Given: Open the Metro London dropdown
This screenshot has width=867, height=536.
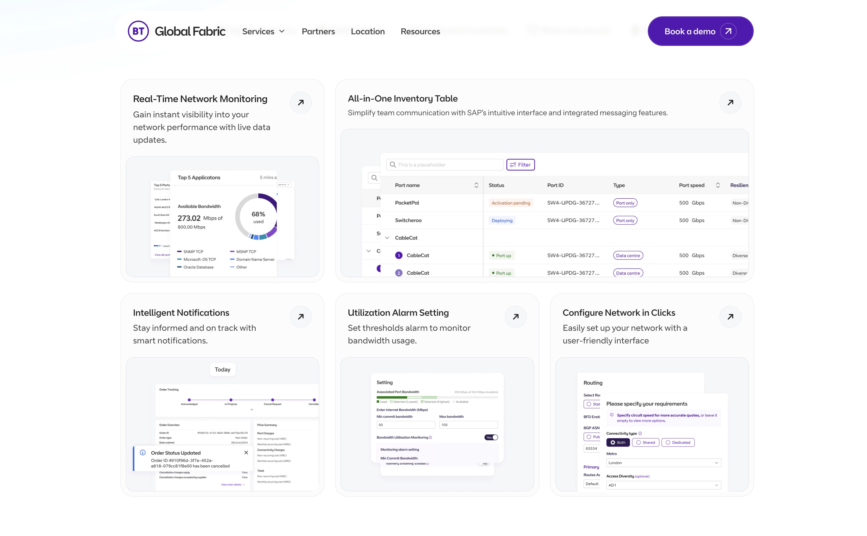Looking at the screenshot, I should pos(663,463).
